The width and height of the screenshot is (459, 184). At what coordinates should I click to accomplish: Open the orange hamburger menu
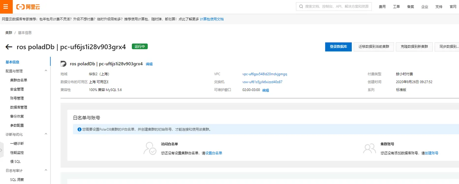(6, 7)
